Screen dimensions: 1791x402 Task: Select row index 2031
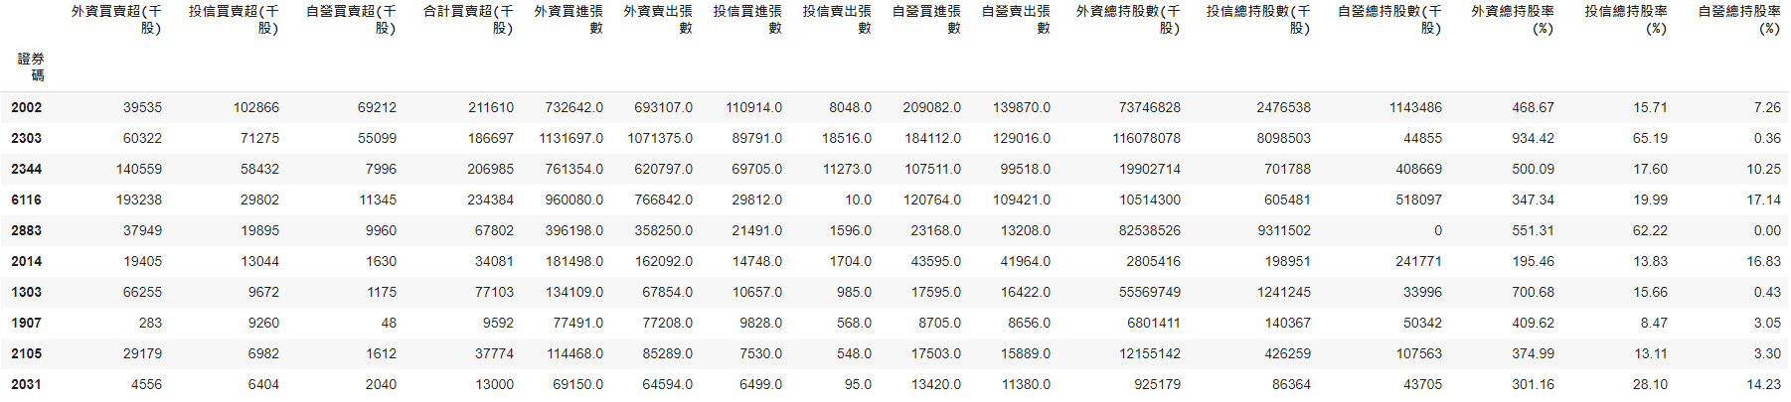click(x=27, y=384)
